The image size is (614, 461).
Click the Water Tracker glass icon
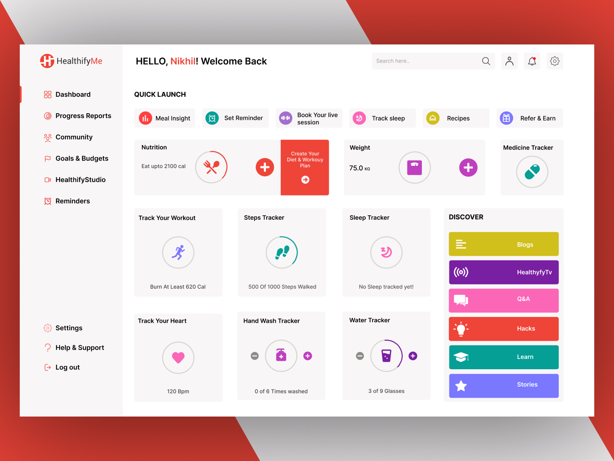coord(386,356)
